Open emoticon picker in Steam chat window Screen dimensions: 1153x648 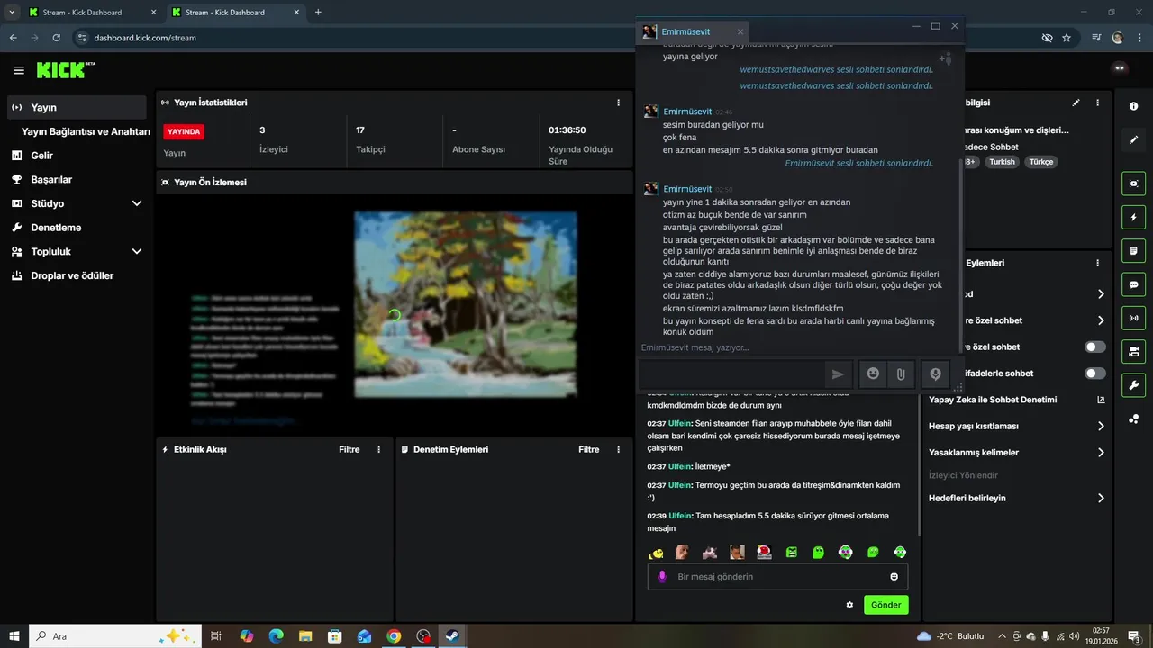873,374
